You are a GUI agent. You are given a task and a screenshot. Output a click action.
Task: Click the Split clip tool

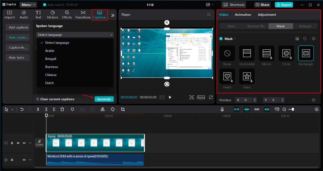[x=38, y=109]
